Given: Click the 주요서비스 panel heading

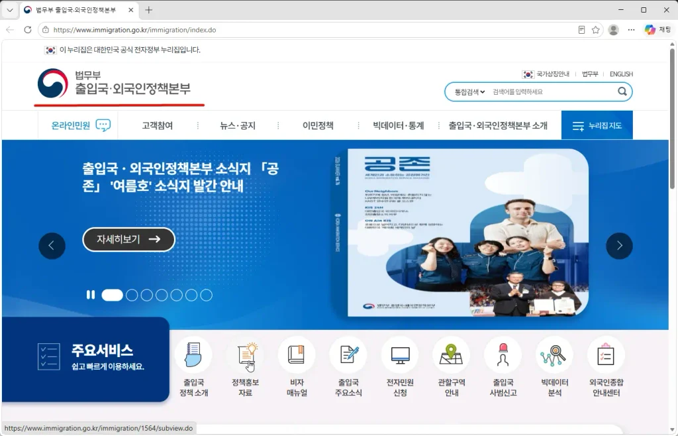Looking at the screenshot, I should (x=102, y=351).
